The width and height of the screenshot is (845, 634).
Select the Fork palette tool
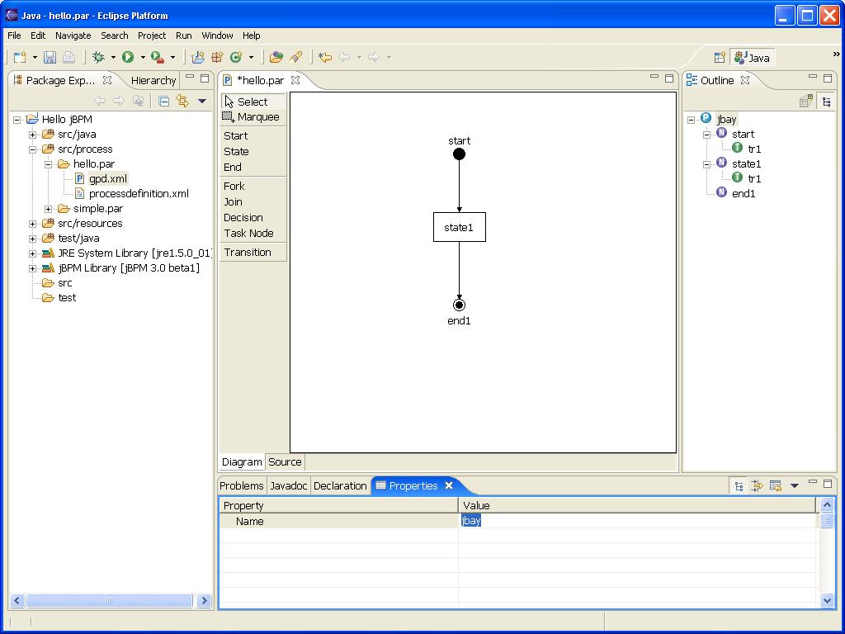pos(253,186)
